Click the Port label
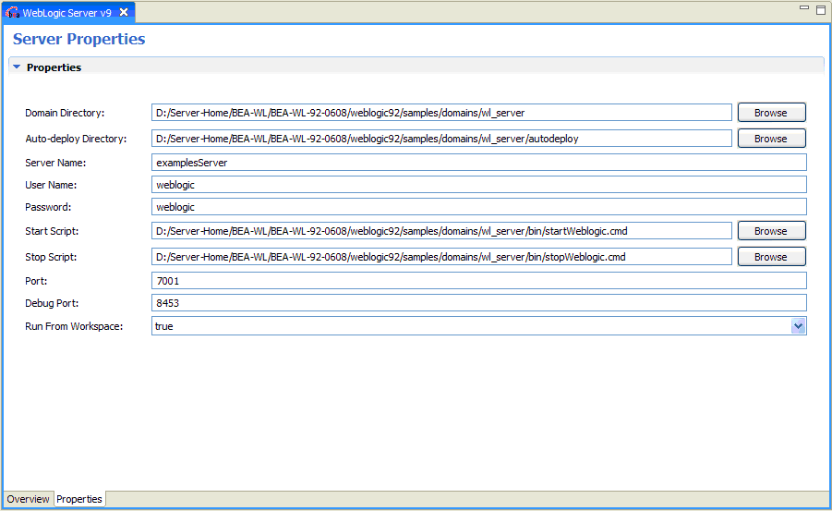Viewport: 832px width, 511px height. tap(36, 281)
